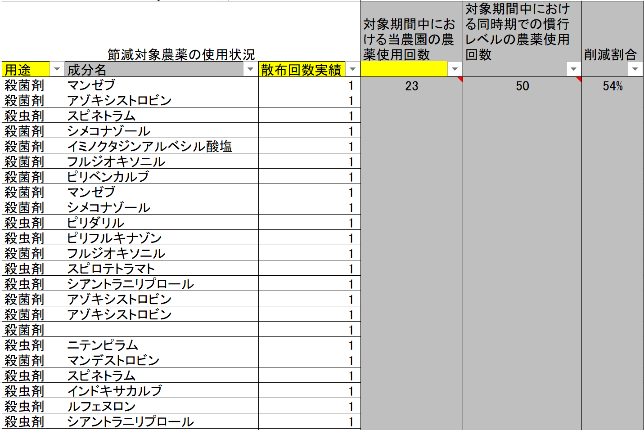Viewport: 644px width, 430px height.
Task: Open filter dropdown for 慣行レベルの農薬使用回数 column
Action: [573, 69]
